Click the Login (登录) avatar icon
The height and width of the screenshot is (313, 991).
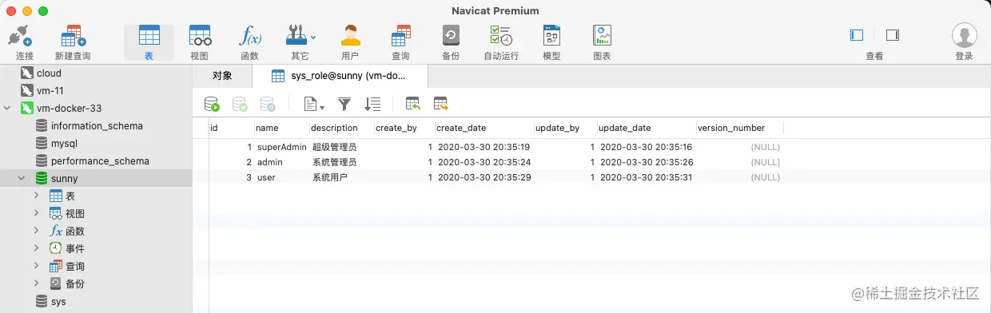point(965,35)
